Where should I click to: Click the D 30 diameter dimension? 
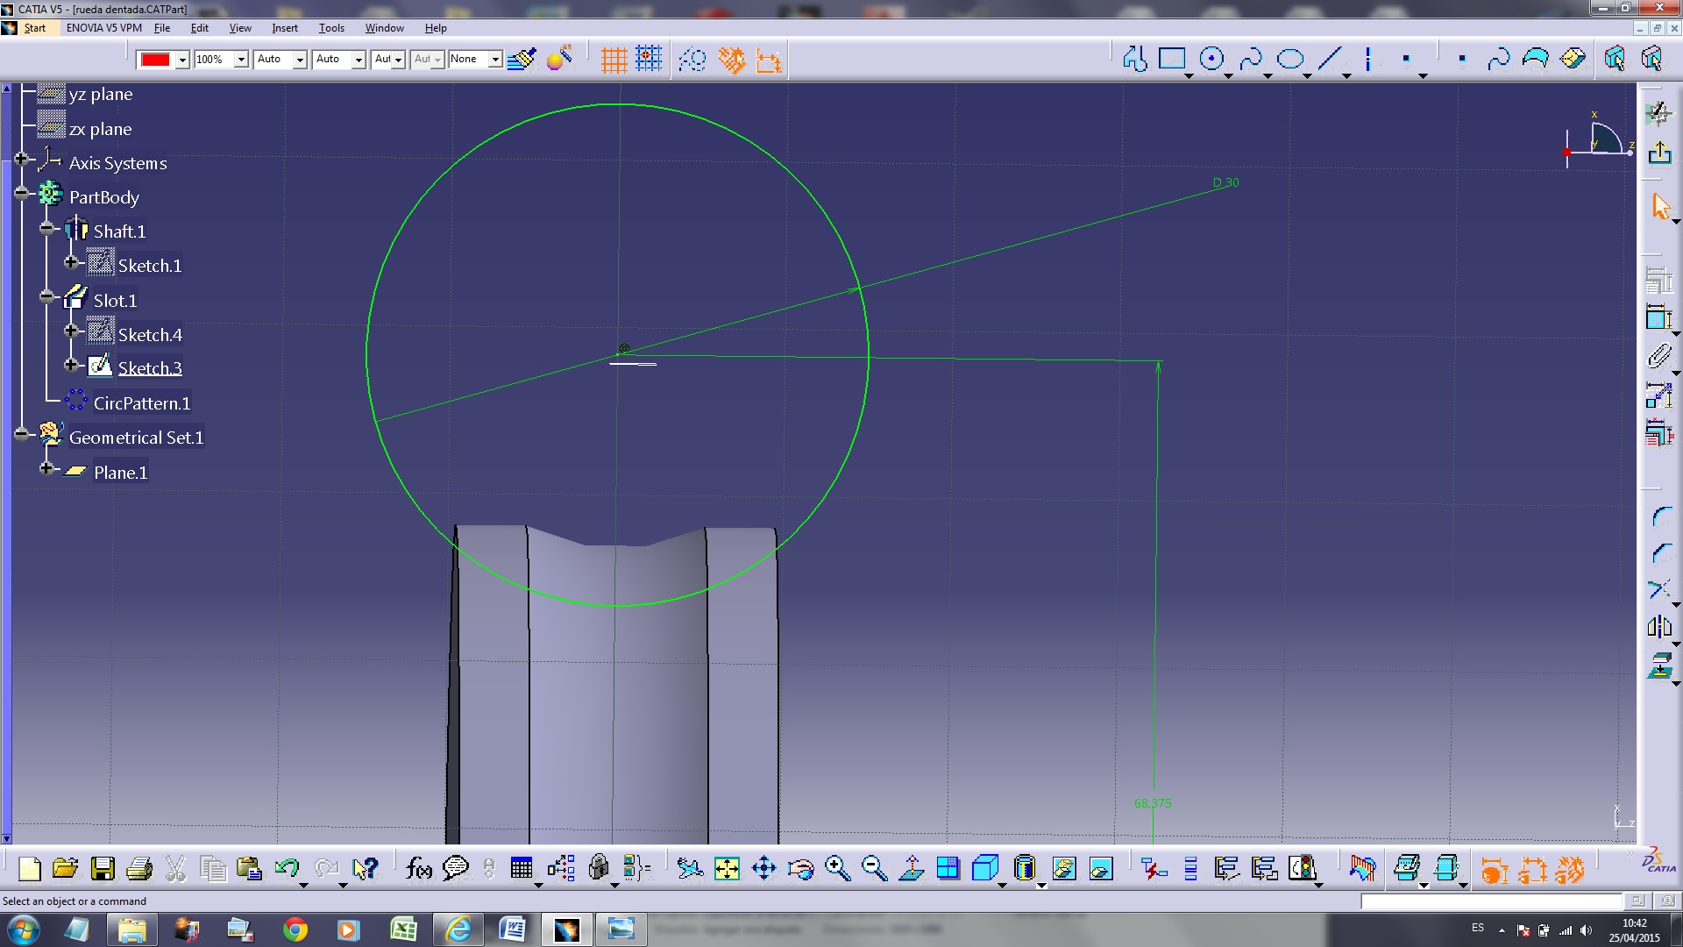pos(1225,182)
